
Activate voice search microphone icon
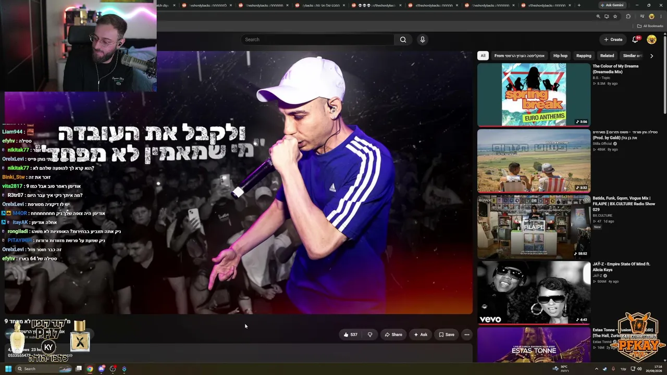point(423,40)
